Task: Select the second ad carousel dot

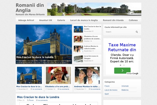Action: click(124, 65)
